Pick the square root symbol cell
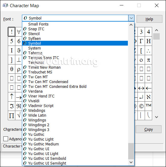Viewport: 166px width, 167px height. point(19,115)
